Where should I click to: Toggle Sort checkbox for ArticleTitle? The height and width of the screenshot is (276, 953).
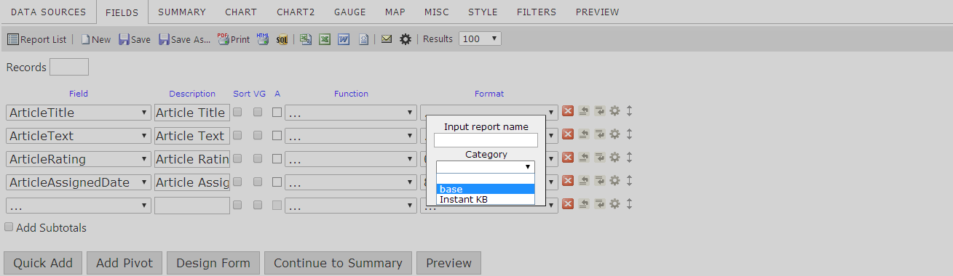pyautogui.click(x=237, y=113)
